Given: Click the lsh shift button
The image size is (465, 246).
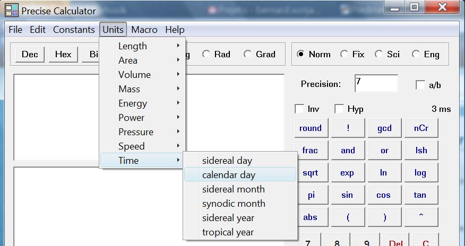Looking at the screenshot, I should tap(421, 151).
